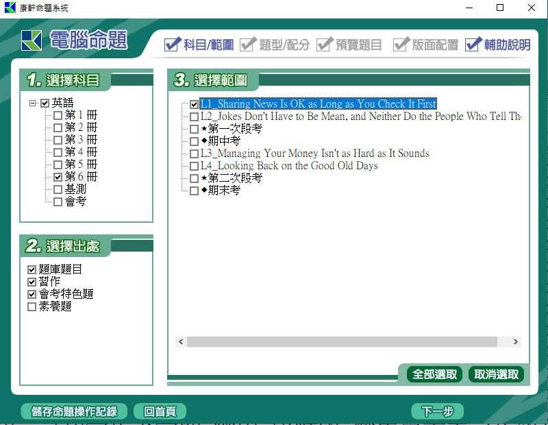Maximize the 康軒命題系統 window
Screen dimensions: 548x425
point(500,8)
